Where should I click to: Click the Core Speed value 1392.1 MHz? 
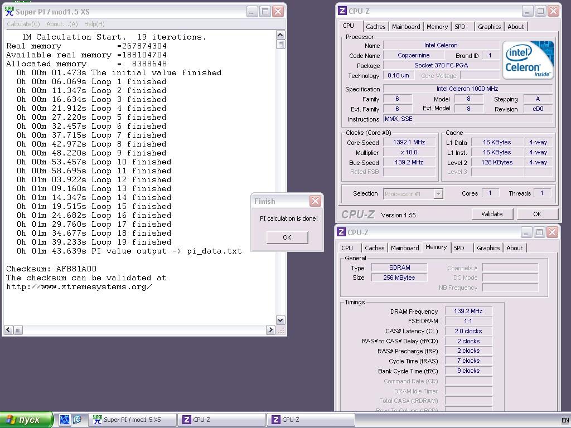click(409, 142)
